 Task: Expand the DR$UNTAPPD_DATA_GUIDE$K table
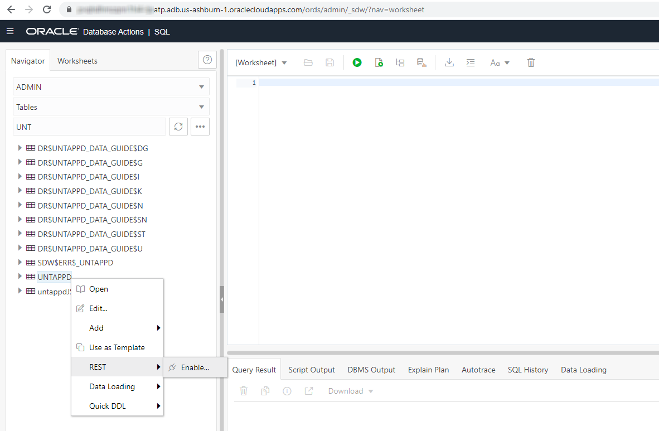click(20, 191)
